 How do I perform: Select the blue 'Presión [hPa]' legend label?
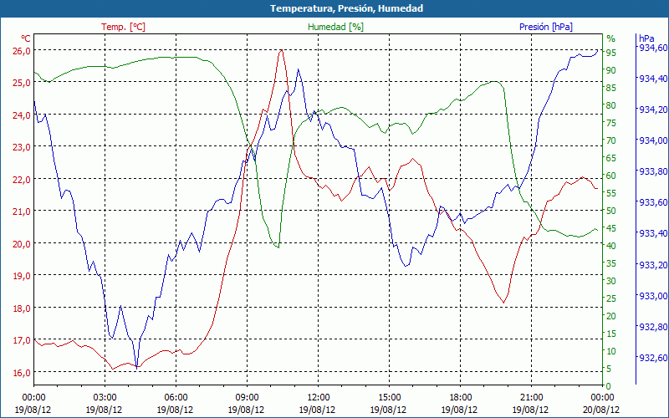[546, 27]
